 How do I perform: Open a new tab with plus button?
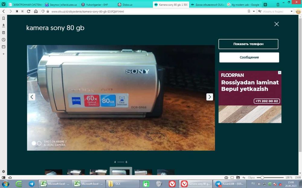coord(265,5)
